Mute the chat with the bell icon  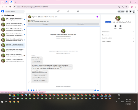point(115,26)
